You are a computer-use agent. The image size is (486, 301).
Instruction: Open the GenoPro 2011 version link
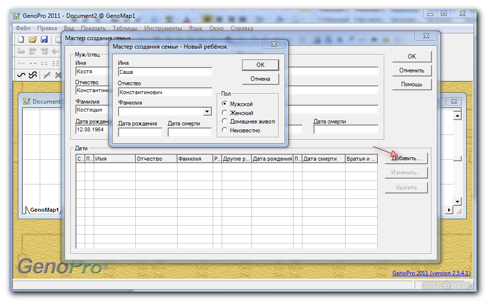point(431,273)
